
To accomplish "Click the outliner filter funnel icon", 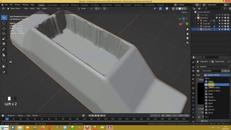I will pyautogui.click(x=225, y=9).
